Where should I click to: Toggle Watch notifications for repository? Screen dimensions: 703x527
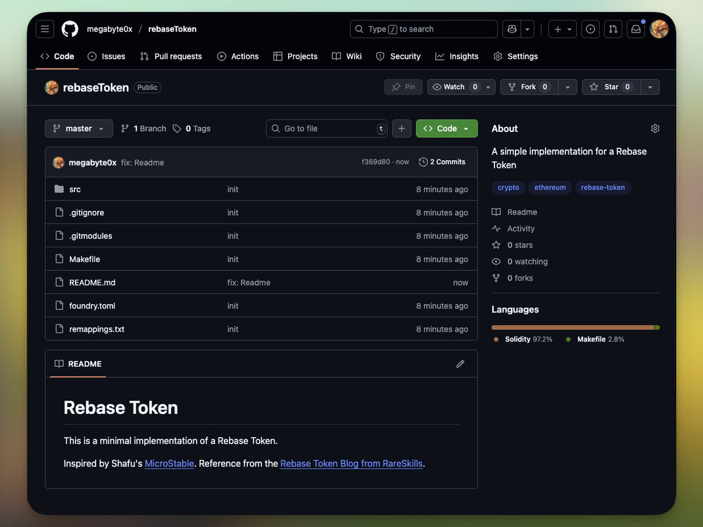coord(455,87)
